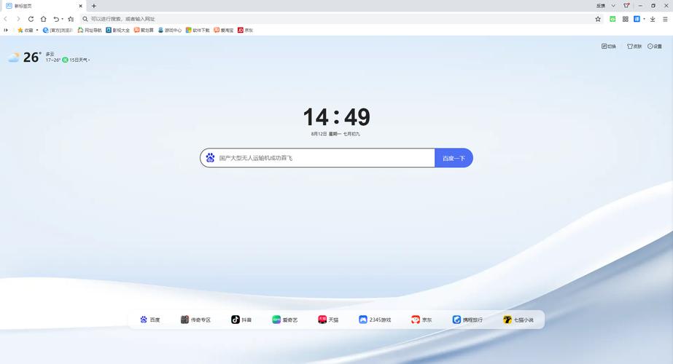The width and height of the screenshot is (673, 364).
Task: Open the 爱奇艺 shortcut in bottom dock
Action: (x=284, y=320)
